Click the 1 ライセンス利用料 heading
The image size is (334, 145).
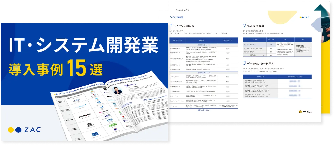182,26
